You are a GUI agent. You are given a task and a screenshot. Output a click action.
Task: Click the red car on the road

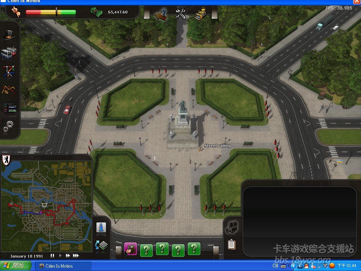pos(67,110)
